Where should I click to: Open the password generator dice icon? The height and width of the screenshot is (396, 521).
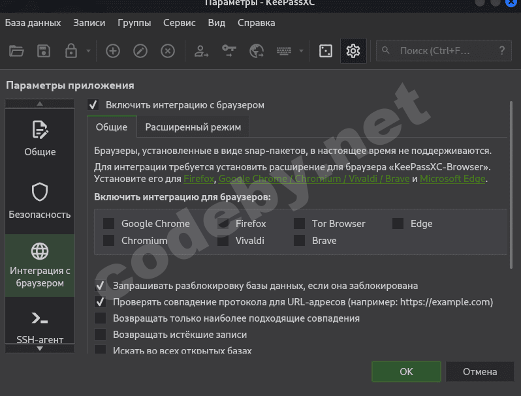[x=326, y=51]
